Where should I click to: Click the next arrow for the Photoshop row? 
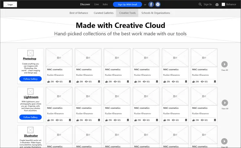tap(225, 64)
